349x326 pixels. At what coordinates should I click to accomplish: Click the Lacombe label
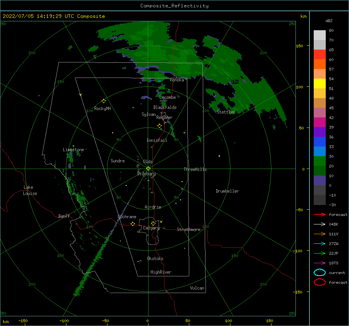168,97
